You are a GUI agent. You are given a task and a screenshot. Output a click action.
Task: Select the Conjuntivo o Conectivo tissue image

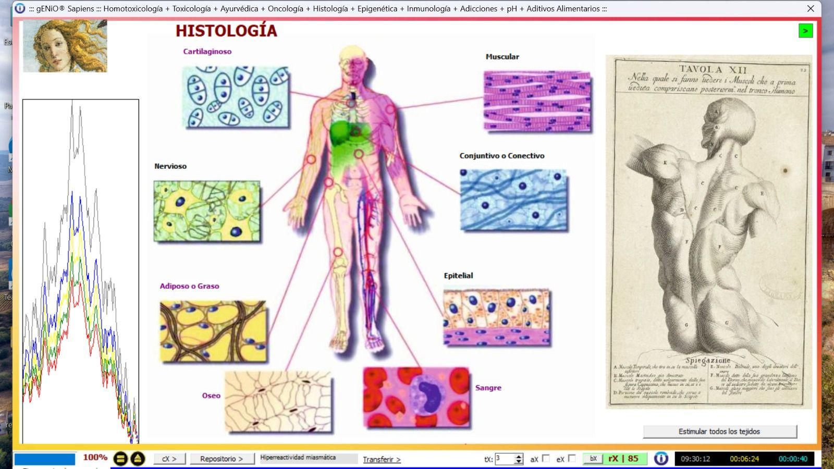(513, 200)
